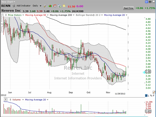Viewport: 156px width, 117px height.
Task: Click the Renren Inc company name header
Action: tap(11, 11)
